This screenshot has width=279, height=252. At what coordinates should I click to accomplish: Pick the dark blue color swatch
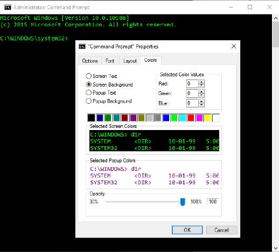pyautogui.click(x=100, y=118)
